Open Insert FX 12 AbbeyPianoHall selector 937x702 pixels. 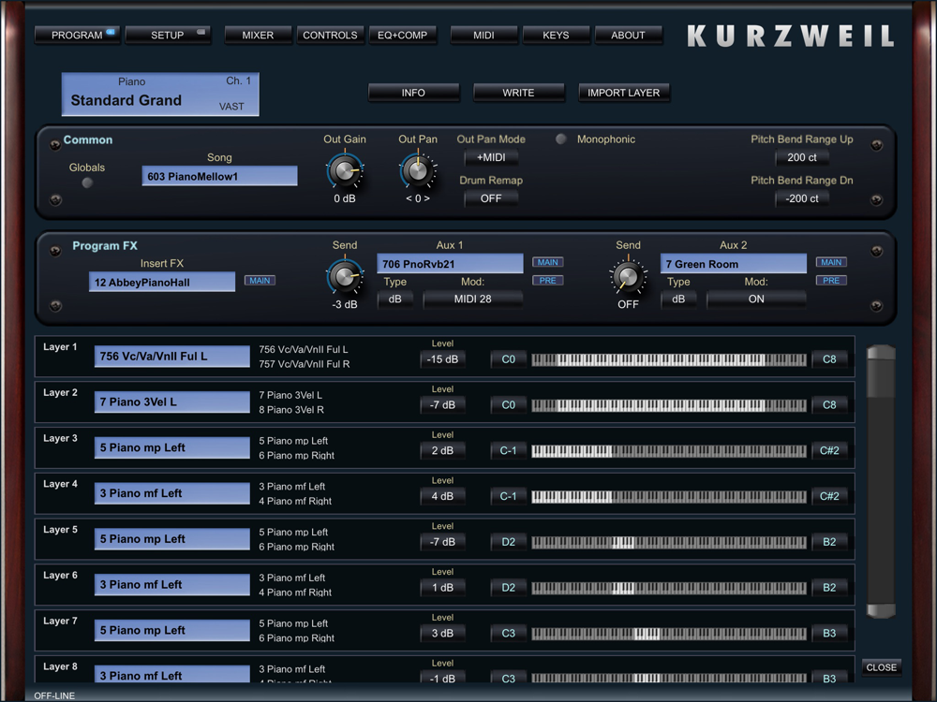(162, 283)
